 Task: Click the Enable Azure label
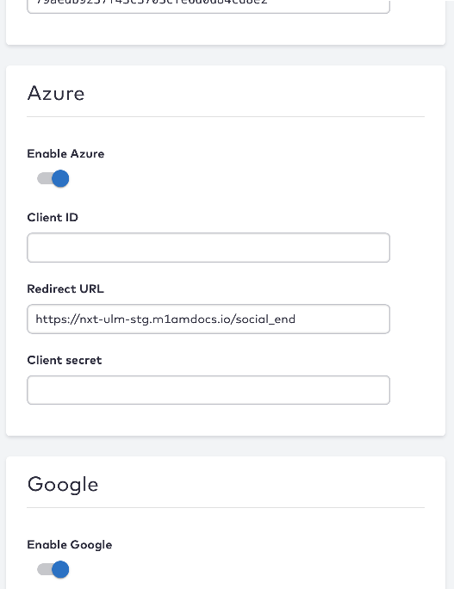pyautogui.click(x=65, y=153)
